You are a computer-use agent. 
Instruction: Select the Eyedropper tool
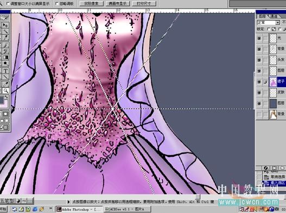click(5, 84)
